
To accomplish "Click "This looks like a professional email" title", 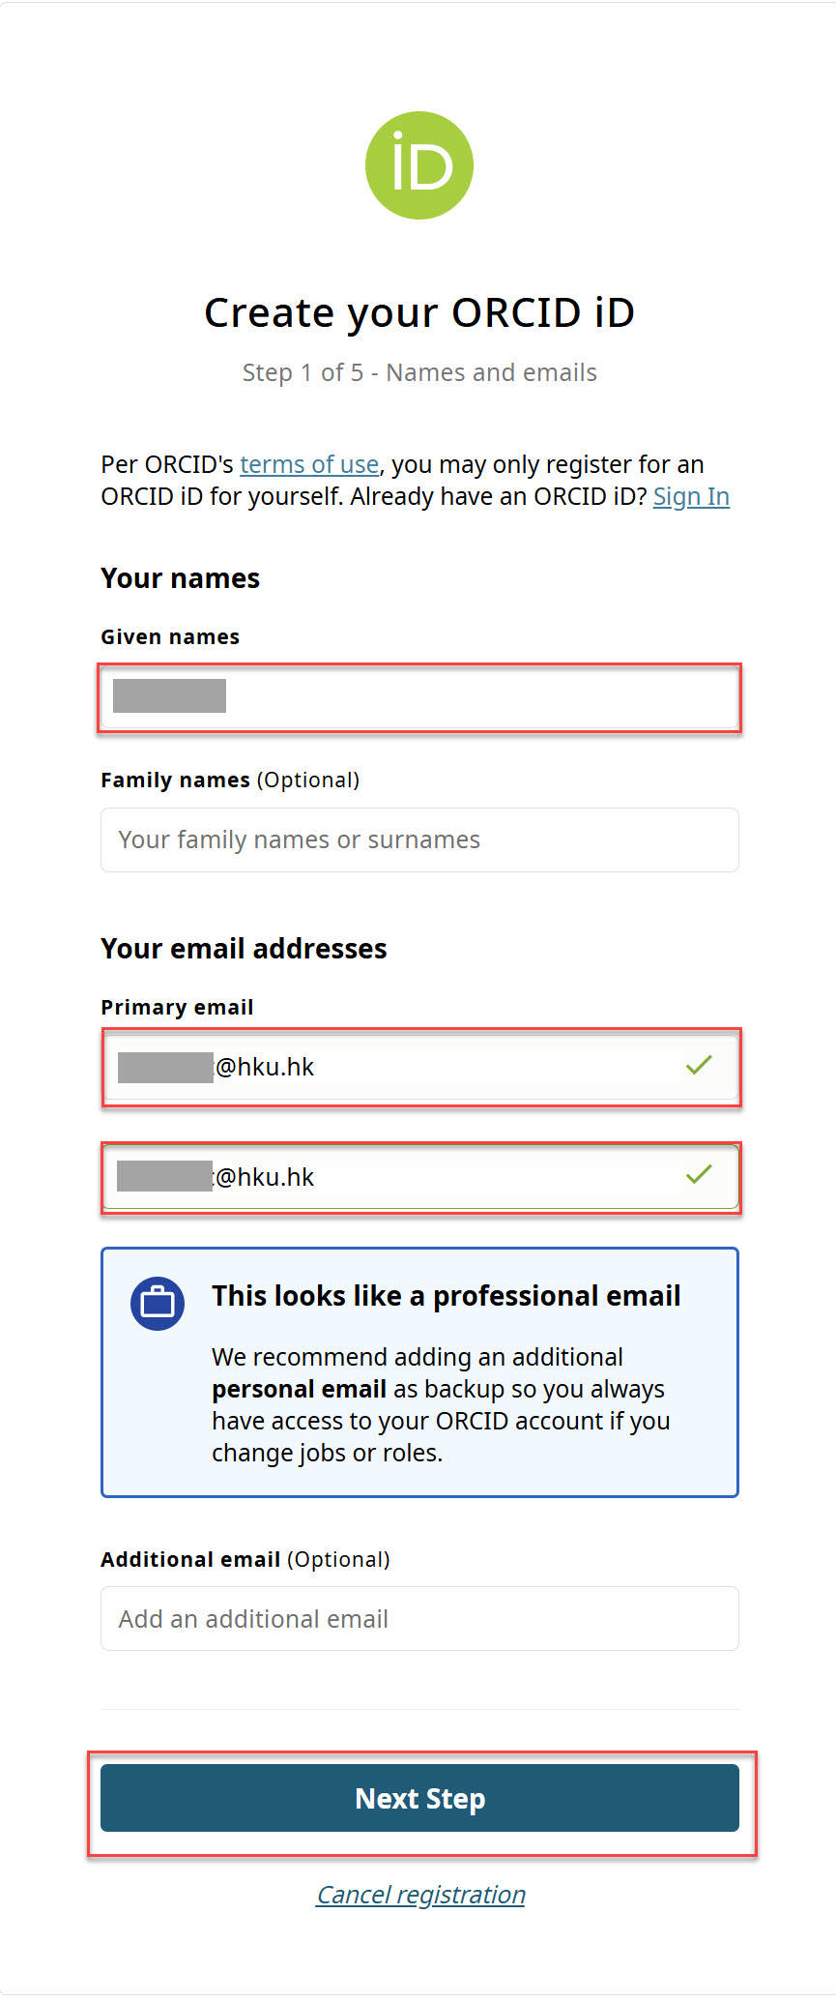I will (x=446, y=1296).
